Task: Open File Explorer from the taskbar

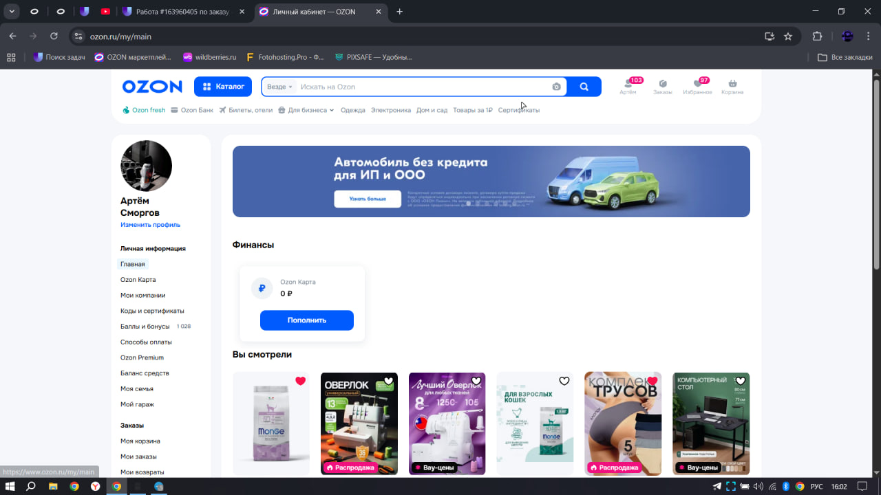Action: (53, 486)
